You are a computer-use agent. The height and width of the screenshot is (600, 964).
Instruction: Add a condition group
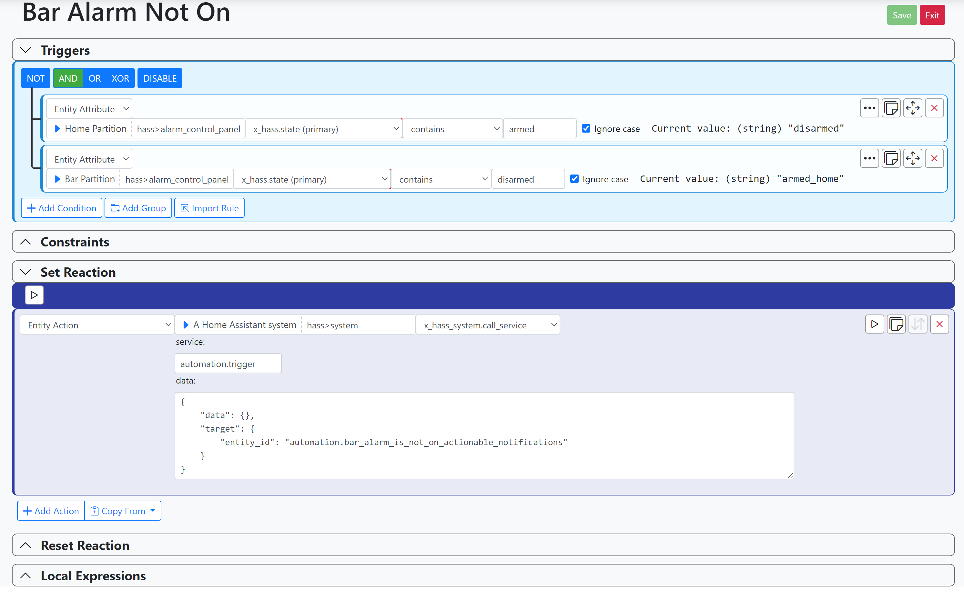pos(138,208)
